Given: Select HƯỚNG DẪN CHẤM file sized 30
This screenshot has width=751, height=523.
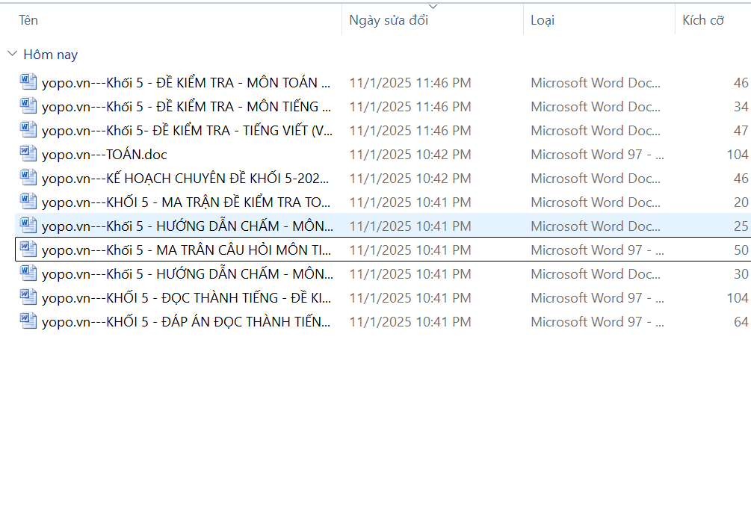Looking at the screenshot, I should click(x=187, y=274).
